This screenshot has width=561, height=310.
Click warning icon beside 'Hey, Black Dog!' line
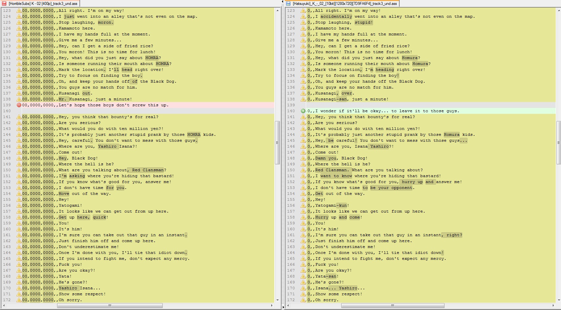(x=19, y=158)
